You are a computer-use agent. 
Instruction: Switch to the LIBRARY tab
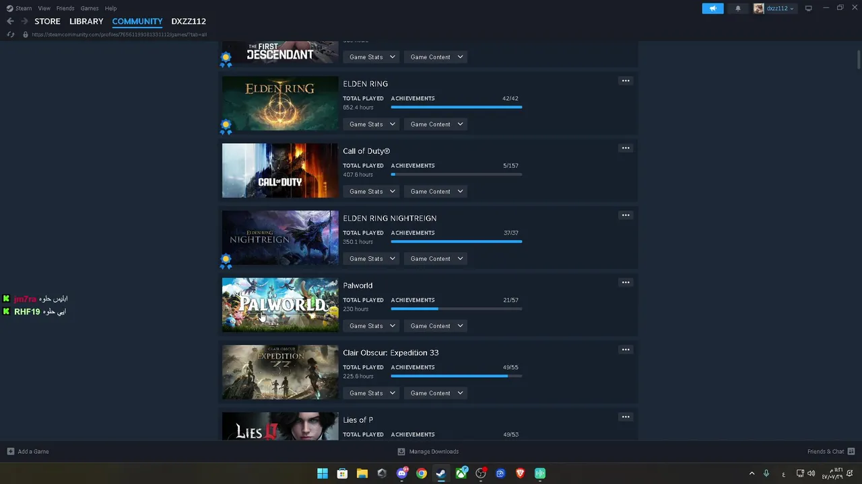pyautogui.click(x=86, y=22)
